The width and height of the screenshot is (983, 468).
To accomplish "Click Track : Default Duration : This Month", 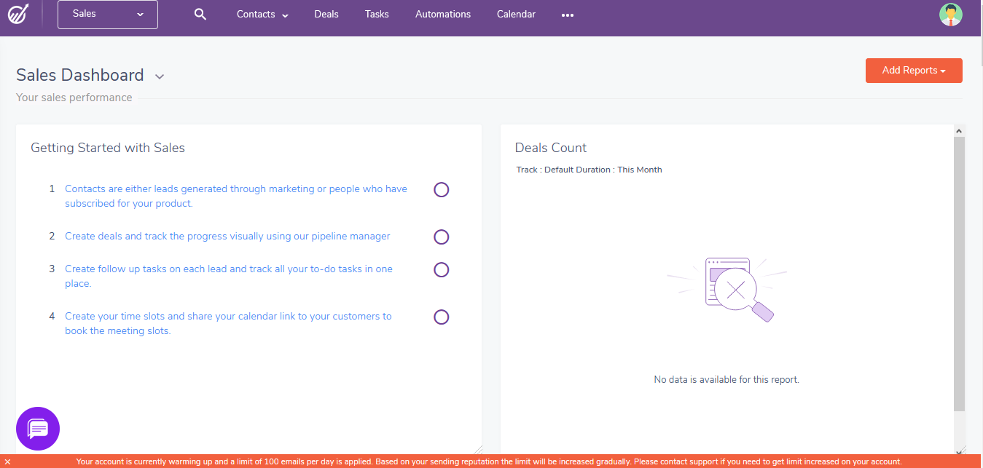I will coord(589,170).
